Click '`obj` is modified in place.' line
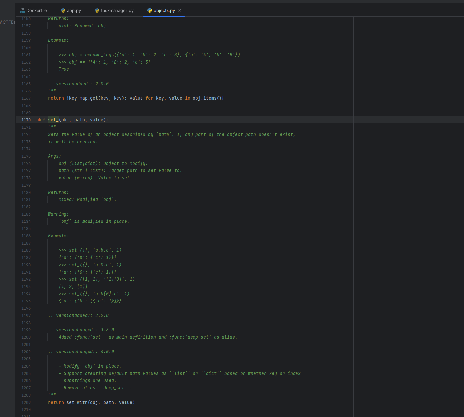 coord(94,221)
